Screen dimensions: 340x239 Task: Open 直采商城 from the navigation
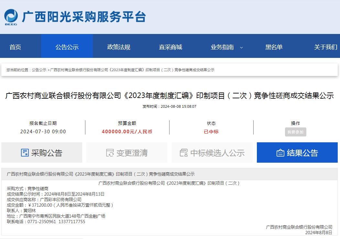[x=170, y=47]
